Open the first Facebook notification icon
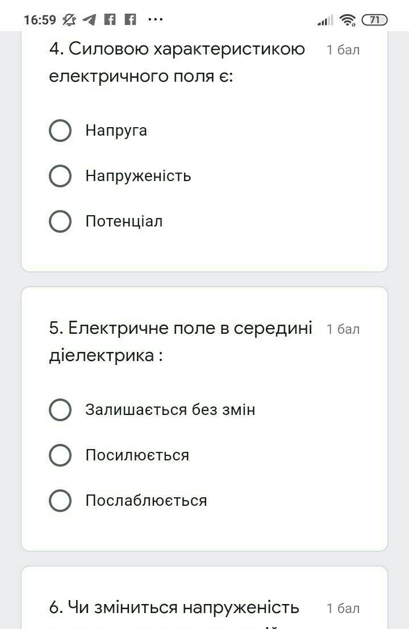The height and width of the screenshot is (629, 409). (110, 20)
